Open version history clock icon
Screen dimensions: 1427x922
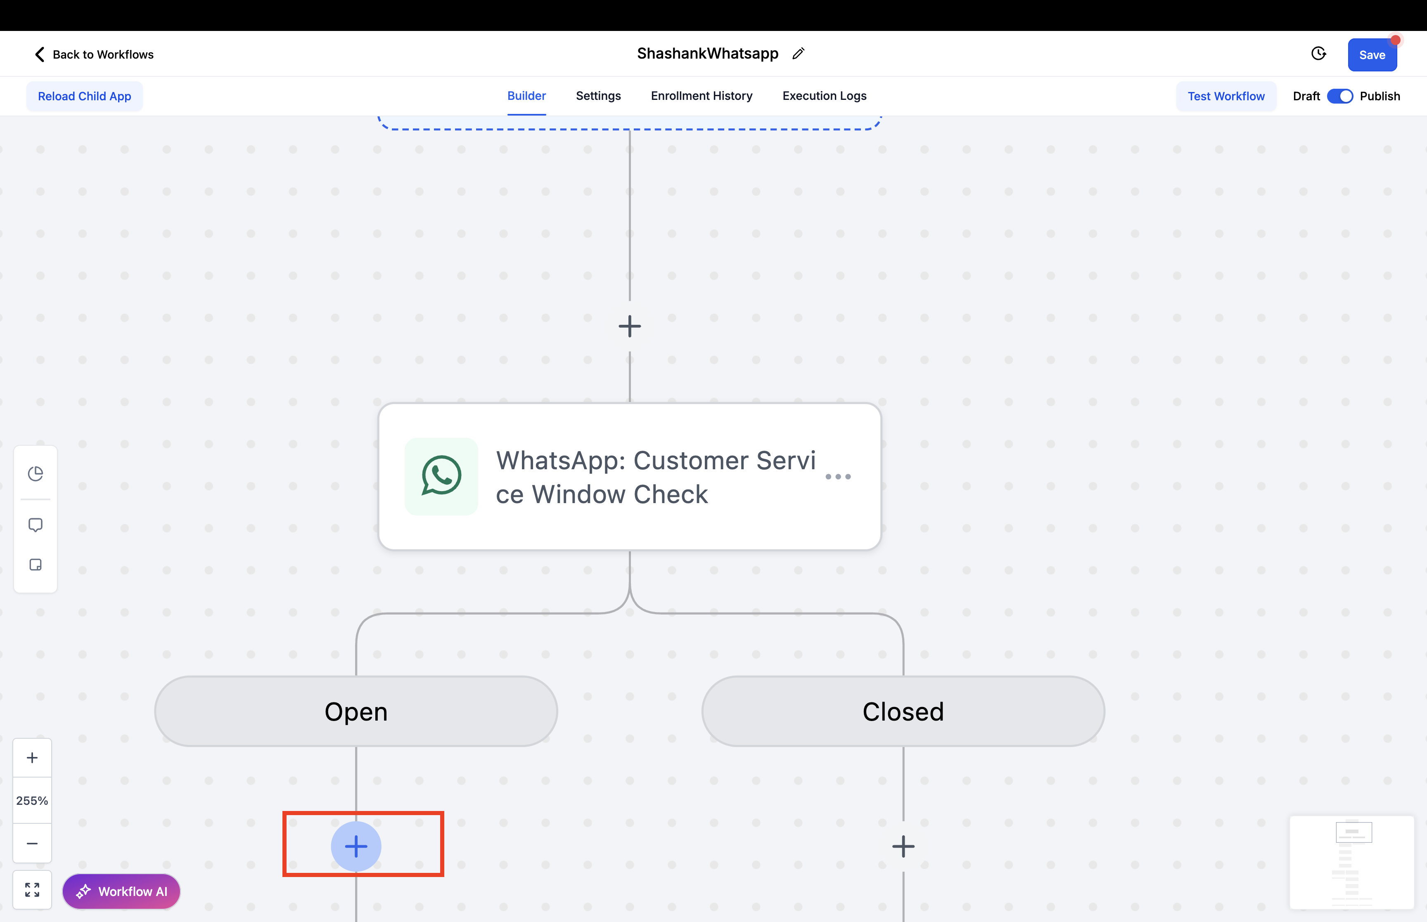(x=1318, y=54)
